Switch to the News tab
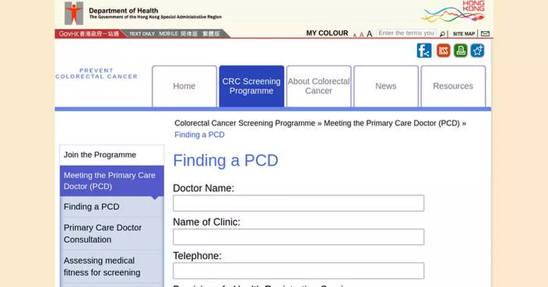This screenshot has width=548, height=287. click(386, 86)
